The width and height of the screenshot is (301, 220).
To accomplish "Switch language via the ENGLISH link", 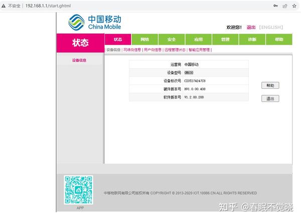I will [271, 27].
